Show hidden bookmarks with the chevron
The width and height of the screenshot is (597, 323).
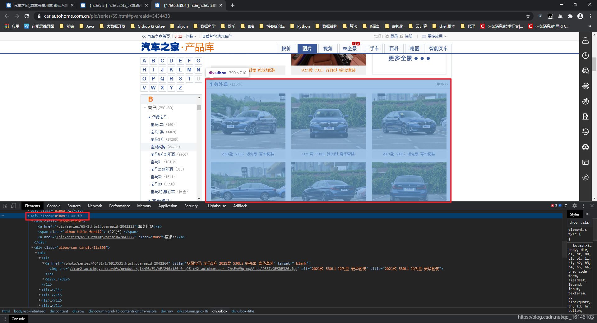(590, 26)
